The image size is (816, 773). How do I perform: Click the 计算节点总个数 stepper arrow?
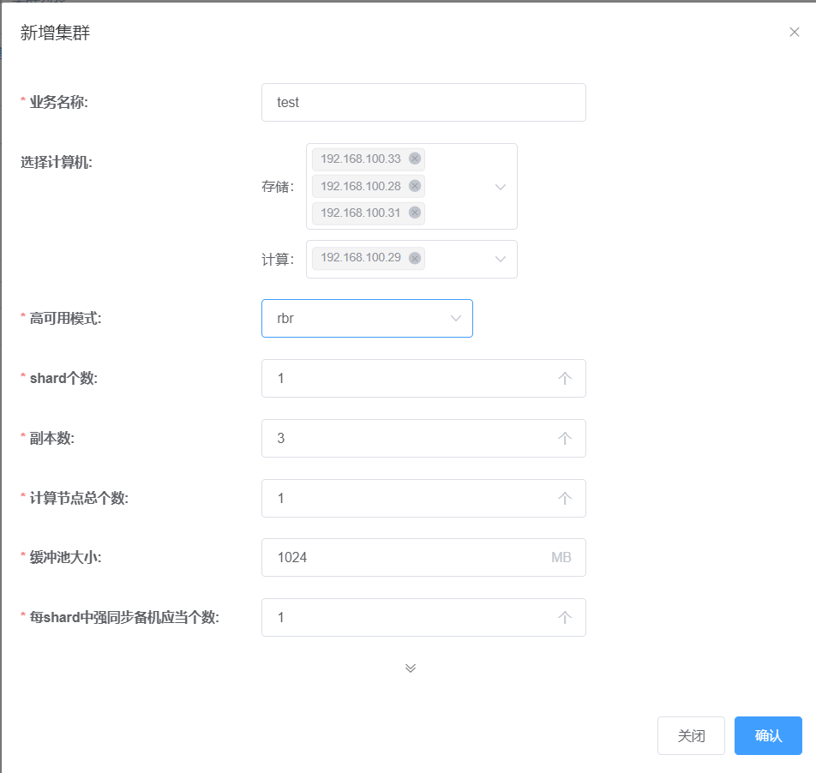(565, 498)
